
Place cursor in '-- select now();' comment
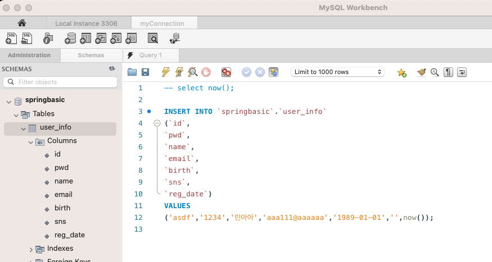199,88
